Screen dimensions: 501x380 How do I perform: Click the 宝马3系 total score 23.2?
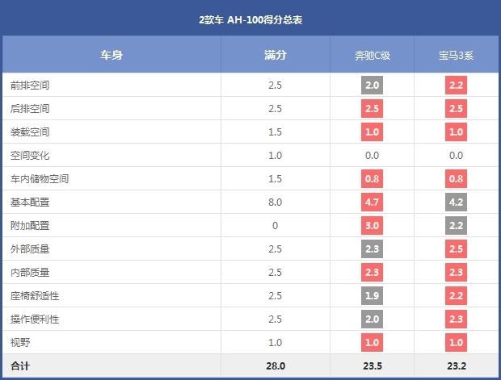click(456, 366)
